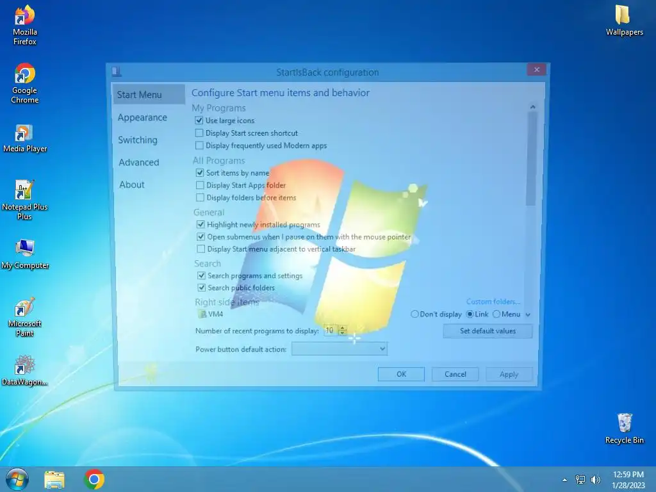The height and width of the screenshot is (492, 656).
Task: Click the StartIsBack title bar icon
Action: tap(117, 72)
